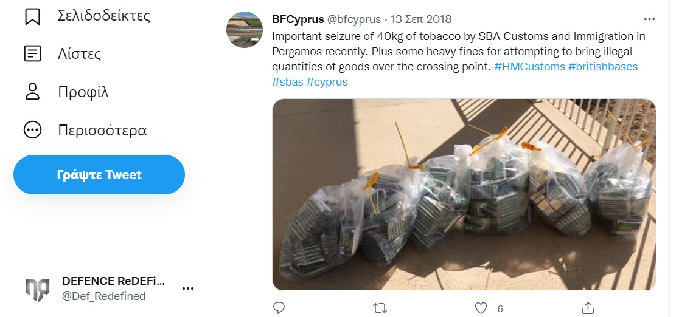Share the tweet via share icon
Viewport: 679px width, 317px height.
[588, 308]
